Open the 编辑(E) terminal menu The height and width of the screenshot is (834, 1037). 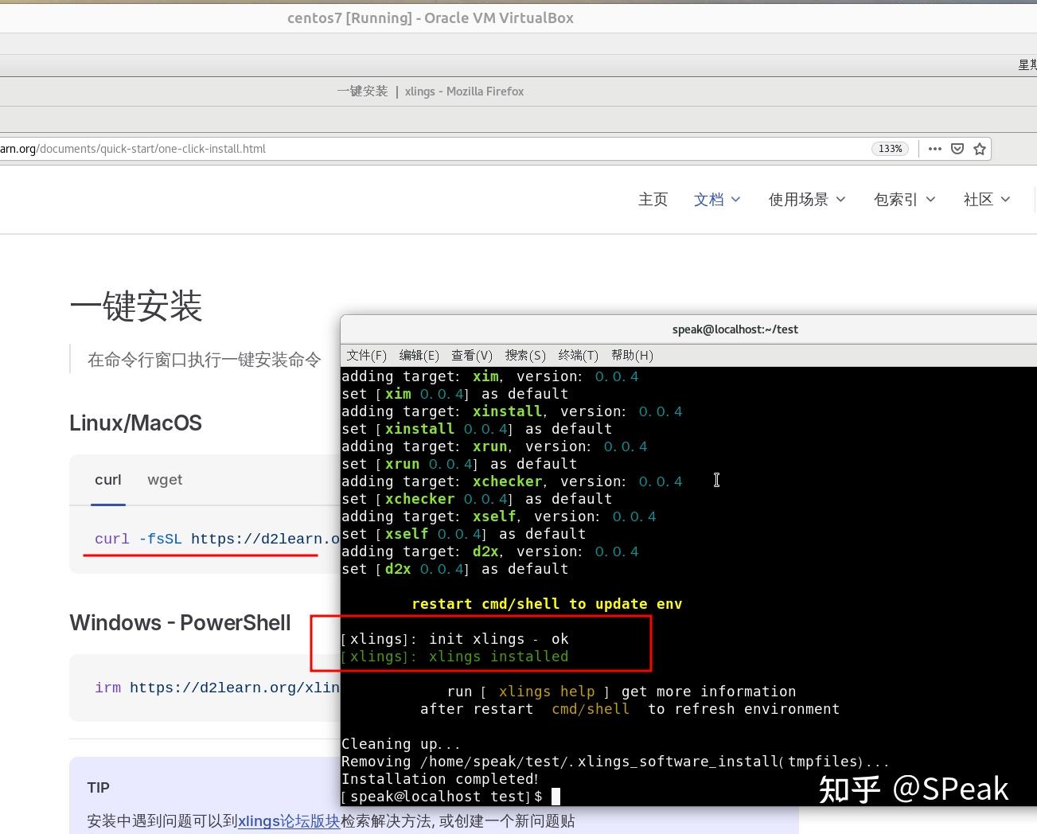[x=419, y=355]
